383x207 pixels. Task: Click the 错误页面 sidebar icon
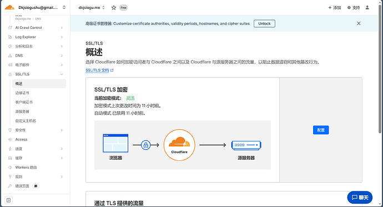click(10, 186)
